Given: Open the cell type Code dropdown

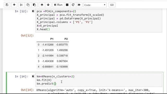Looking at the screenshot, I should (95, 5).
